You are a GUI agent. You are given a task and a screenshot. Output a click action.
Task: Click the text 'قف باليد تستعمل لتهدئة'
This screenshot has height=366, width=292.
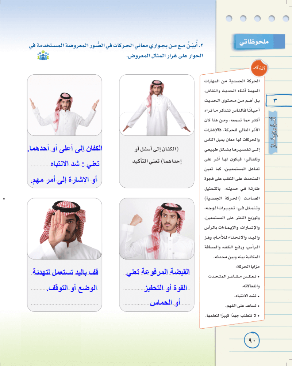coord(65,272)
